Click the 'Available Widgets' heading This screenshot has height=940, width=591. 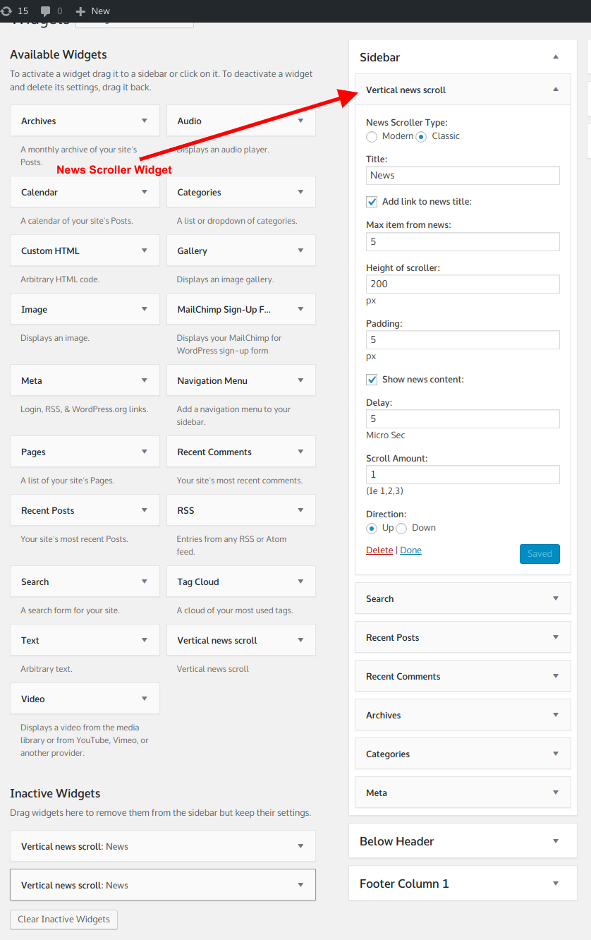[59, 54]
